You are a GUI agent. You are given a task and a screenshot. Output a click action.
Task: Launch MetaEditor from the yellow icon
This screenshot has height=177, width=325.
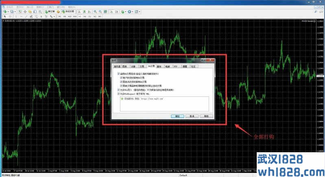tap(58, 12)
